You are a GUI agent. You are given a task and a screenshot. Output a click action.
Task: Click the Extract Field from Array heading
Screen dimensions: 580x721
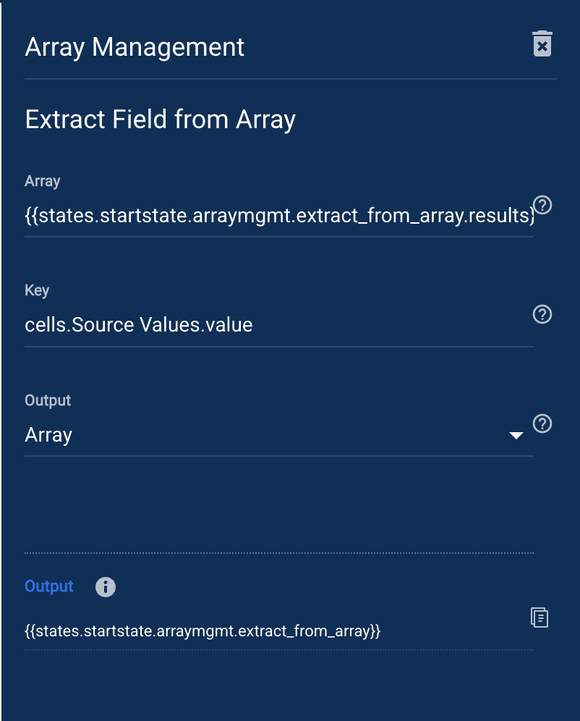pos(161,119)
